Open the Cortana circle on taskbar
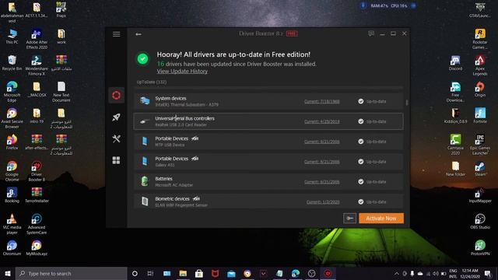Image resolution: width=498 pixels, height=280 pixels. (x=135, y=273)
